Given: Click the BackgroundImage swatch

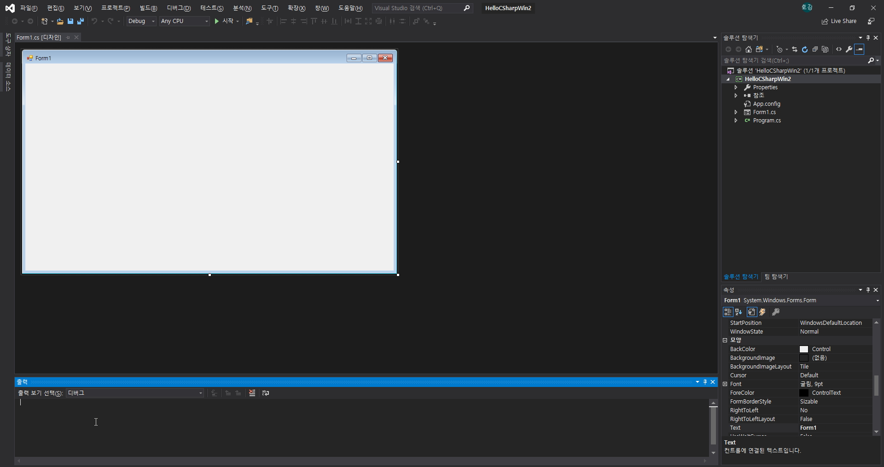Looking at the screenshot, I should click(x=804, y=358).
